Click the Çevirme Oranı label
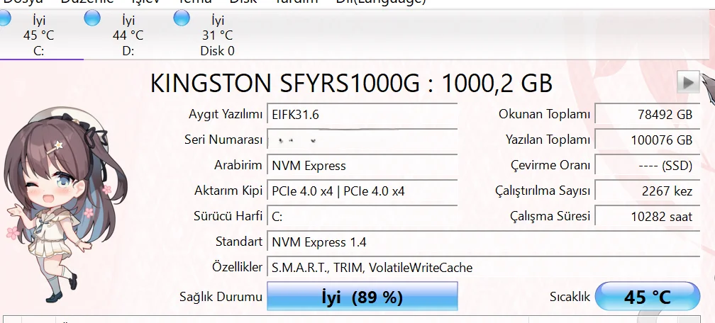The image size is (715, 323). click(550, 165)
